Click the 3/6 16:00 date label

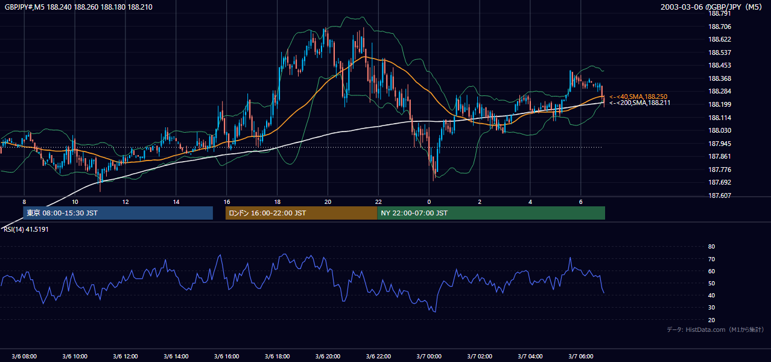[x=227, y=357]
